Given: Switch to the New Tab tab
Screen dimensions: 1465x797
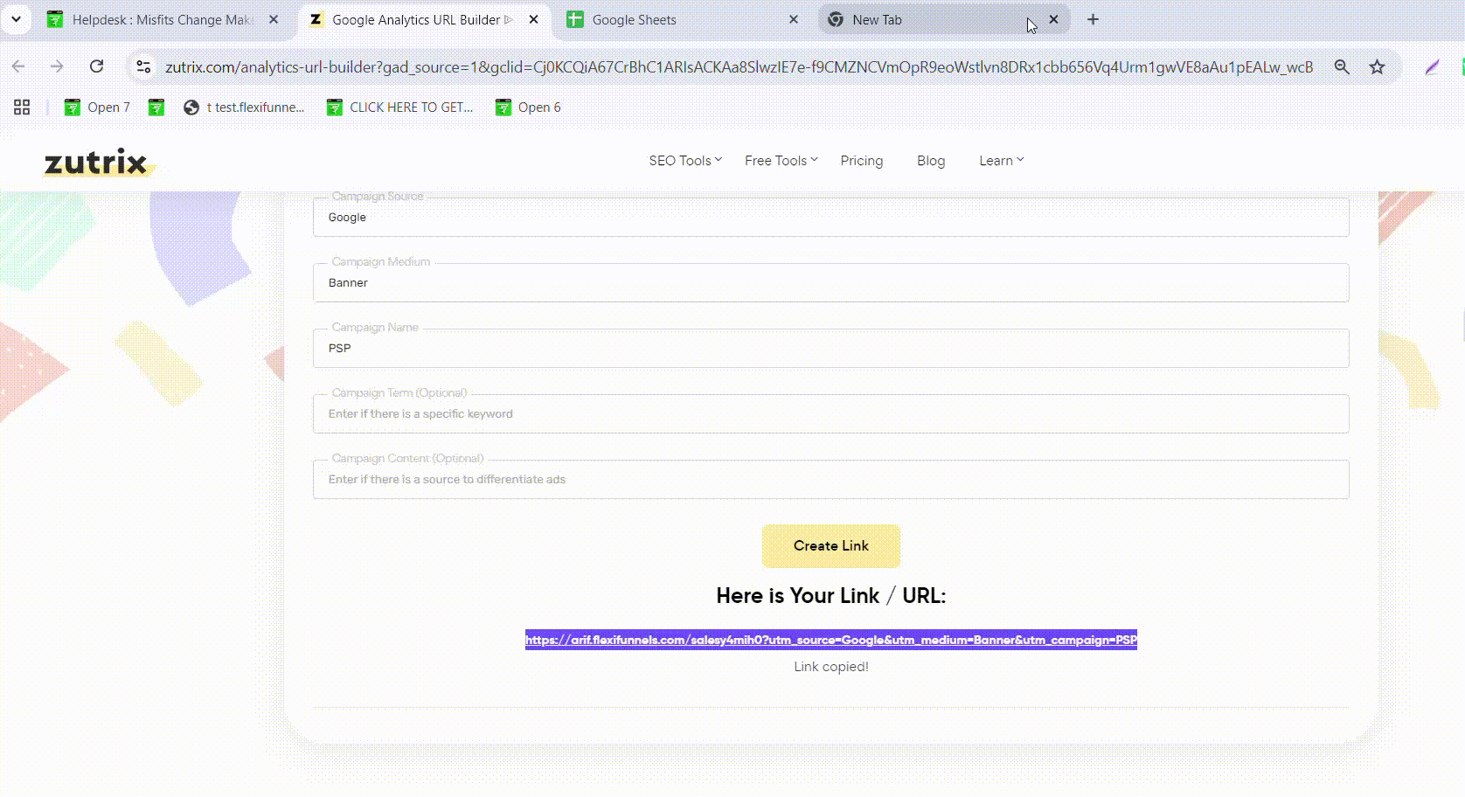Looking at the screenshot, I should coord(942,19).
